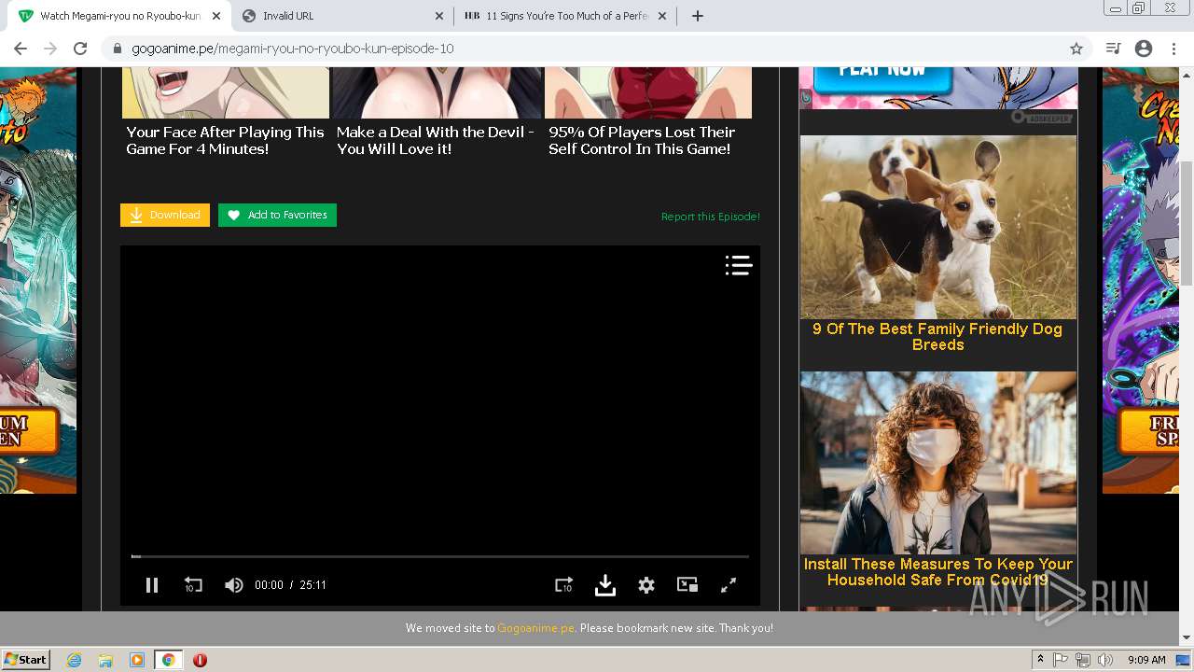This screenshot has width=1194, height=672.
Task: Click the player download arrow icon
Action: pyautogui.click(x=605, y=585)
